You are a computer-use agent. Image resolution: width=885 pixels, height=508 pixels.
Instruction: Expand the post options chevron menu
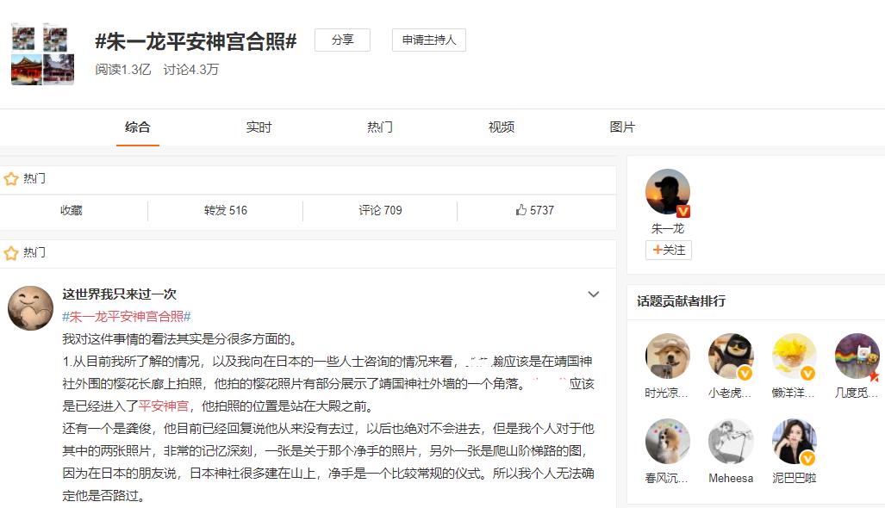coord(594,294)
